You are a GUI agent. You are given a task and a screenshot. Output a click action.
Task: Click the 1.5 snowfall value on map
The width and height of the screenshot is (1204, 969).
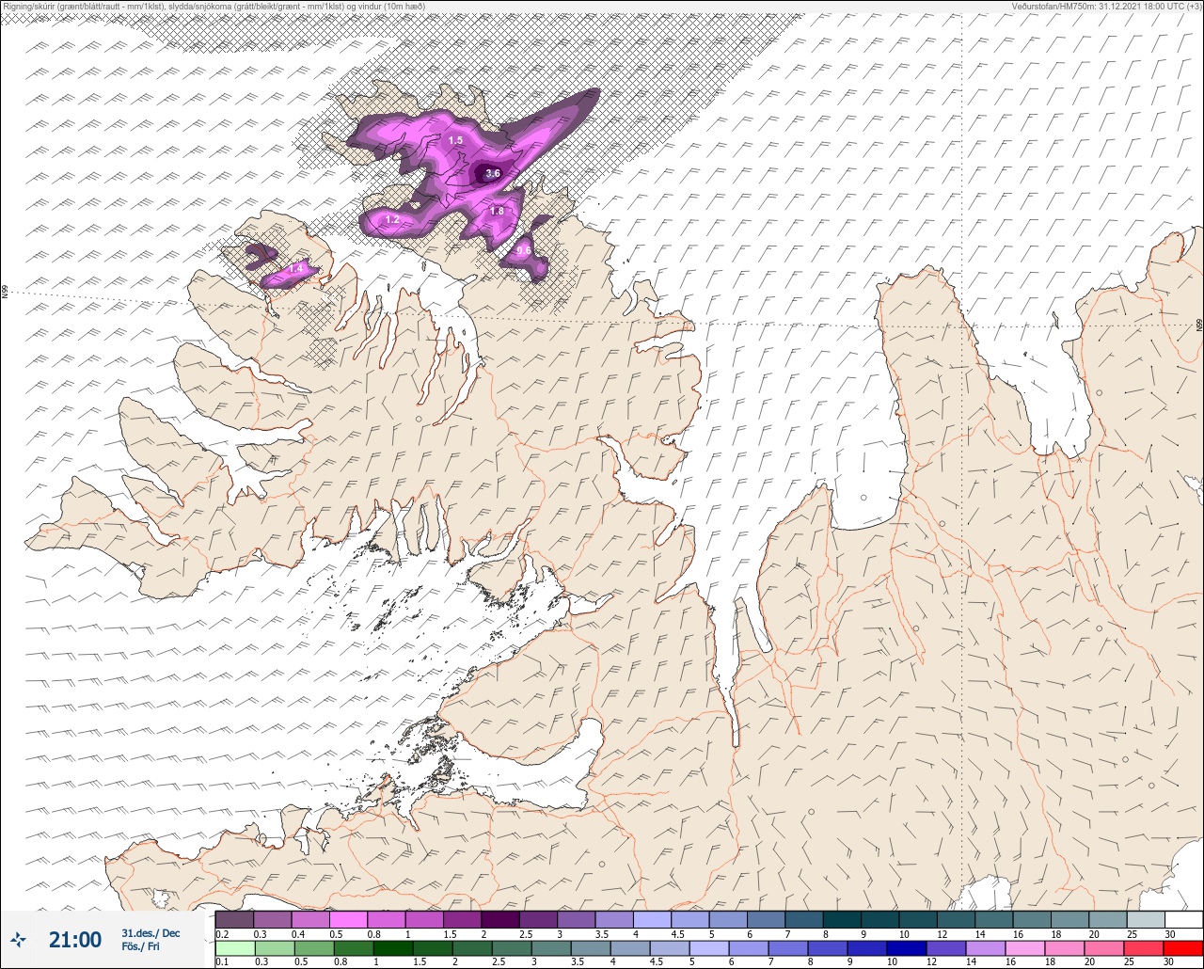click(455, 140)
